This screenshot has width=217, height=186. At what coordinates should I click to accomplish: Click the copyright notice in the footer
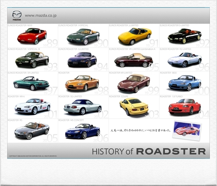pos(33,156)
